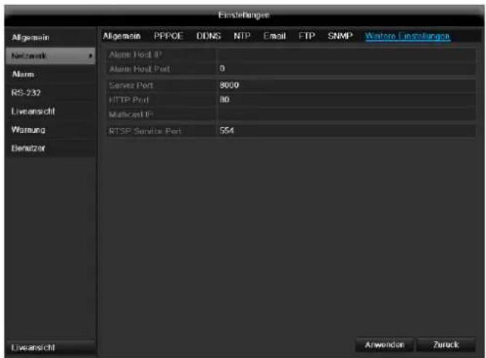
Task: Click the HTTP Port field showing 80
Action: click(x=346, y=99)
